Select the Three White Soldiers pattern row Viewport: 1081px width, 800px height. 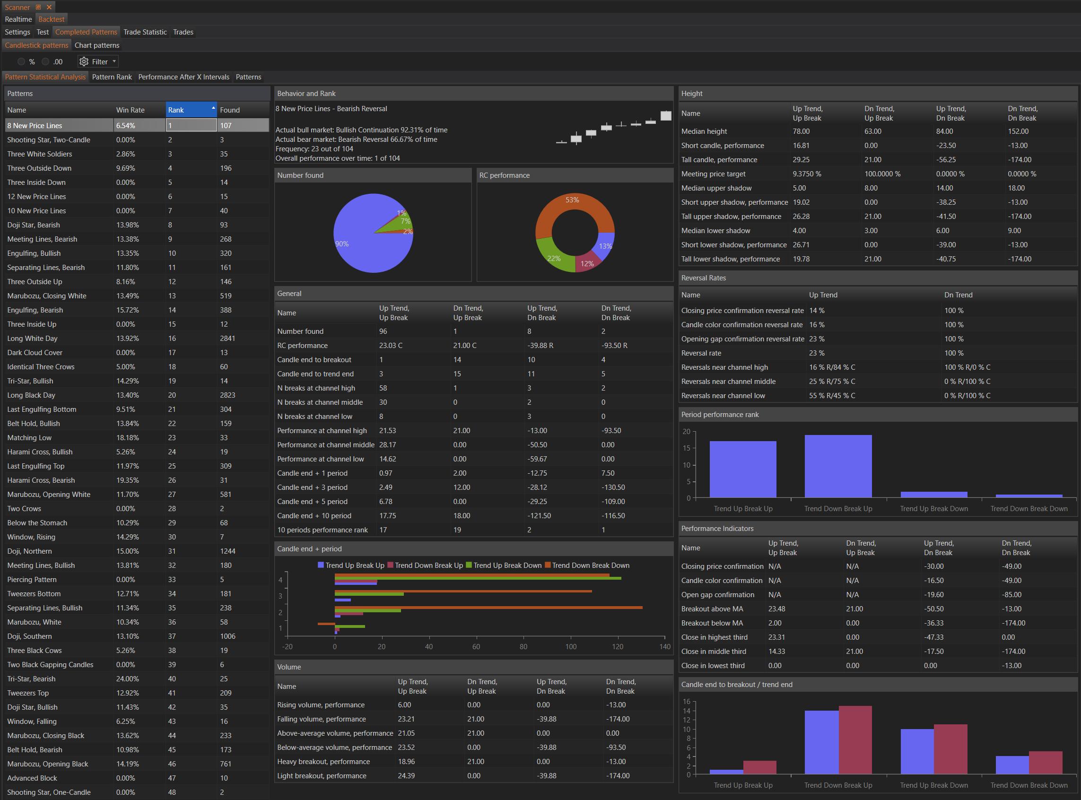coord(40,154)
